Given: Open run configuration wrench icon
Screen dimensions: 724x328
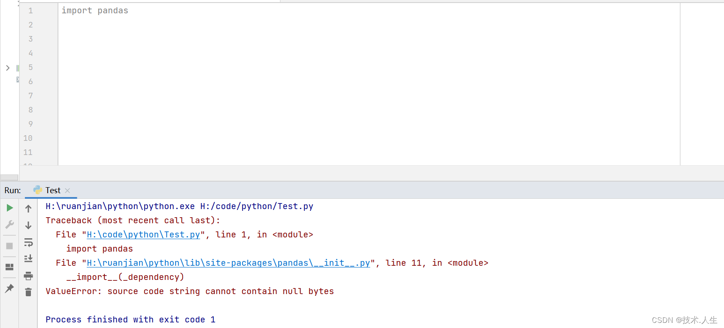Looking at the screenshot, I should pyautogui.click(x=9, y=225).
